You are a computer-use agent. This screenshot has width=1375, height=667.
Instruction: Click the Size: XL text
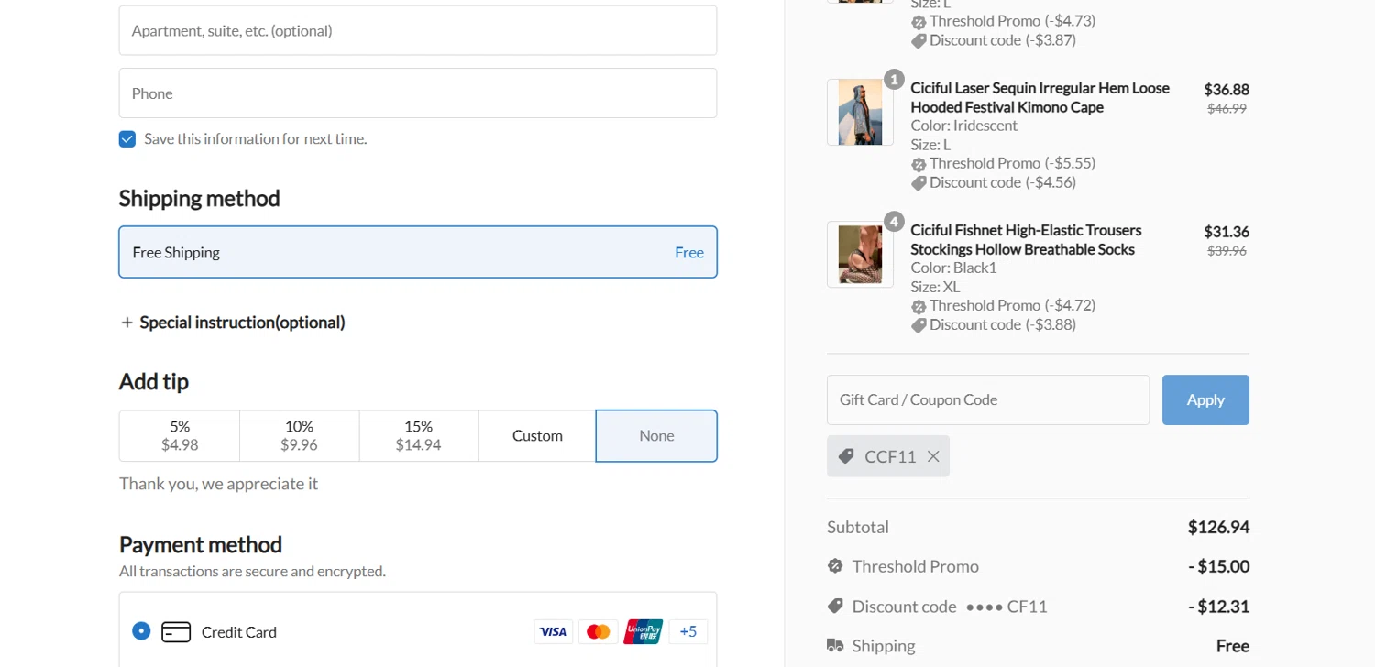click(935, 287)
